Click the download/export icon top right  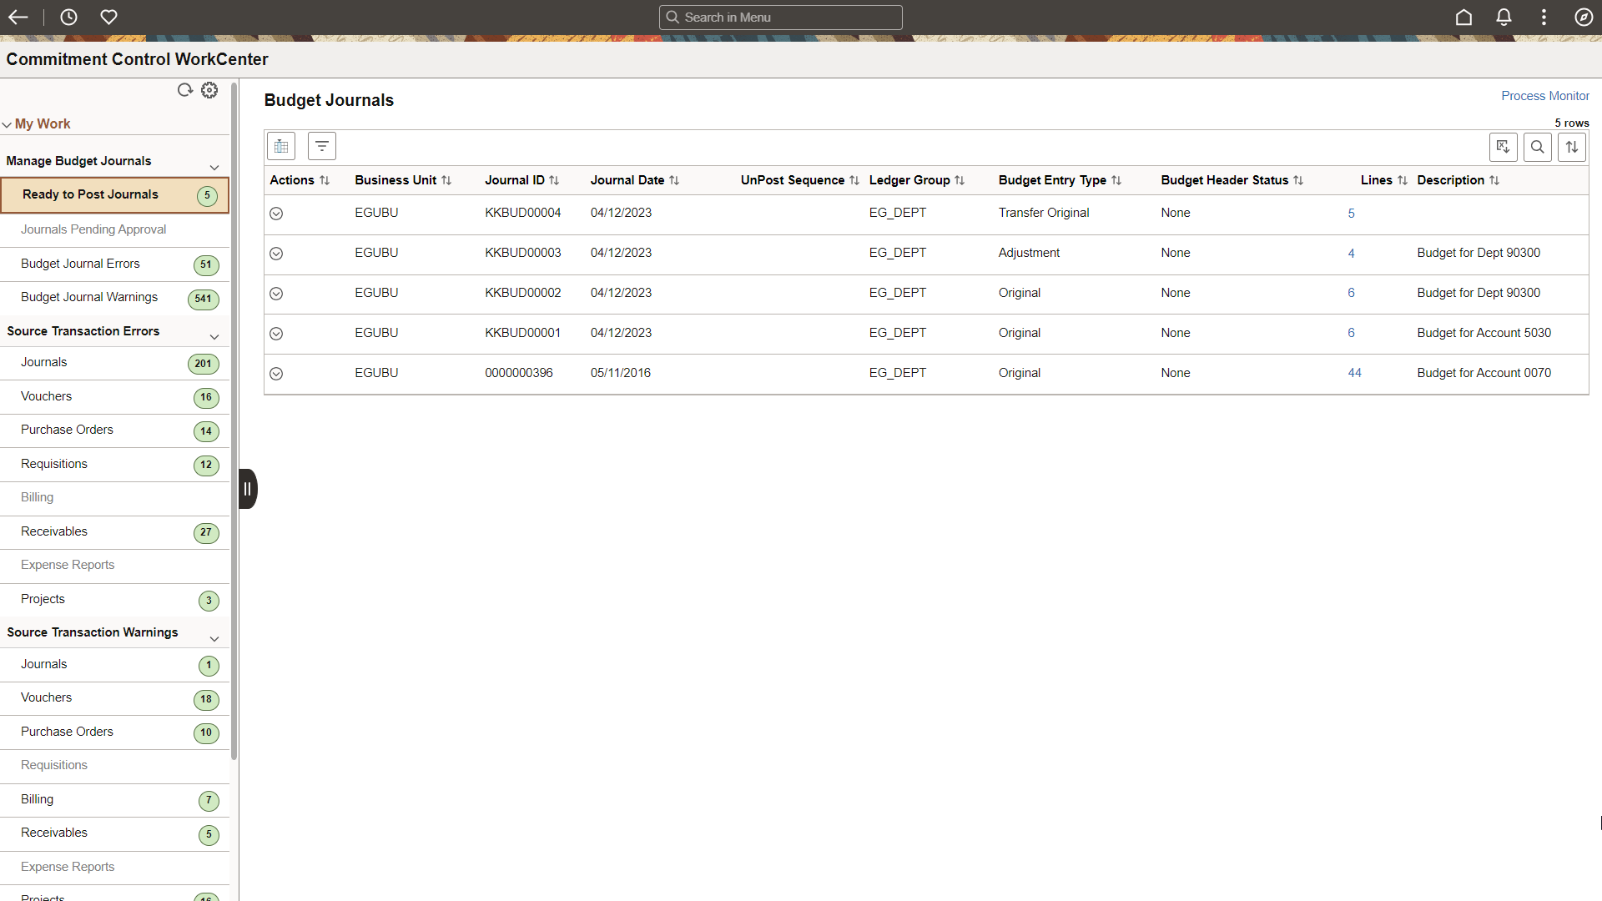coord(1503,145)
